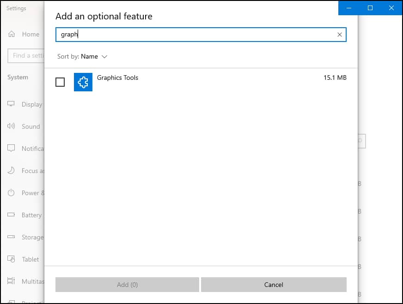Click the 15.1 MB size value
Image resolution: width=403 pixels, height=304 pixels.
335,77
